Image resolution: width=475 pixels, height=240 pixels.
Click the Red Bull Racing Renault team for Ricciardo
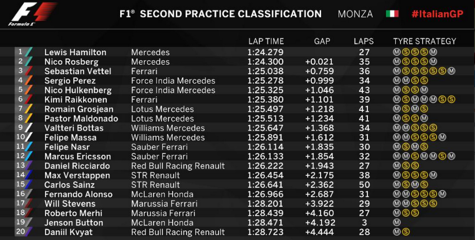click(x=178, y=166)
